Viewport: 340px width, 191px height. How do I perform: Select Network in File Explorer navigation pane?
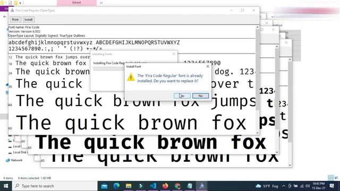(16, 160)
